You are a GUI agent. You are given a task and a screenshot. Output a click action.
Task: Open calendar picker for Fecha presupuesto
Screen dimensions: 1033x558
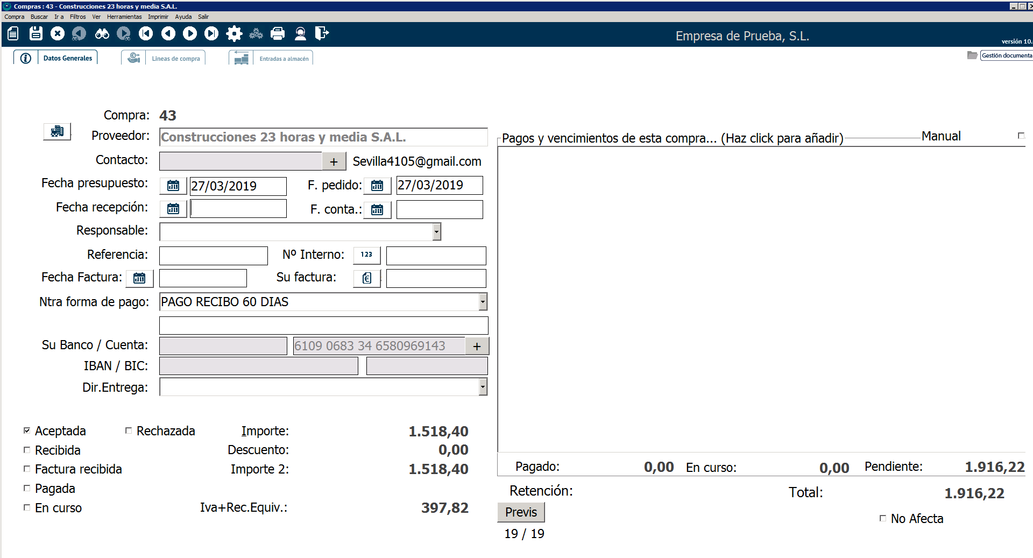(x=173, y=186)
